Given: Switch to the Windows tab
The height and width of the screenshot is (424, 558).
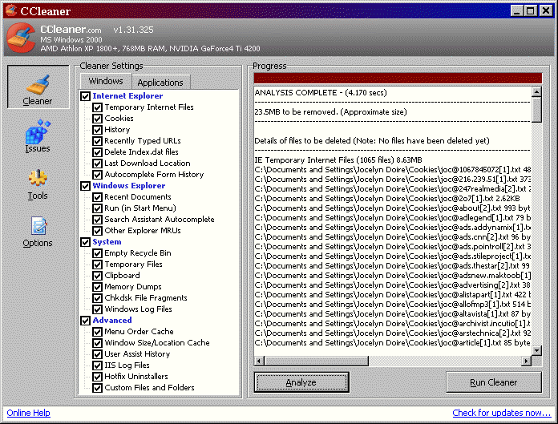Looking at the screenshot, I should click(106, 82).
